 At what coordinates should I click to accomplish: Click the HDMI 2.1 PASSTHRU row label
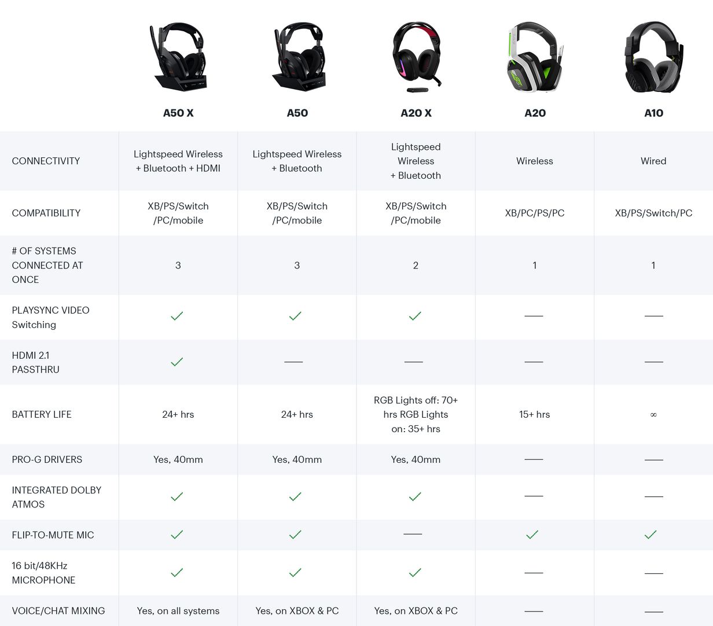point(36,362)
